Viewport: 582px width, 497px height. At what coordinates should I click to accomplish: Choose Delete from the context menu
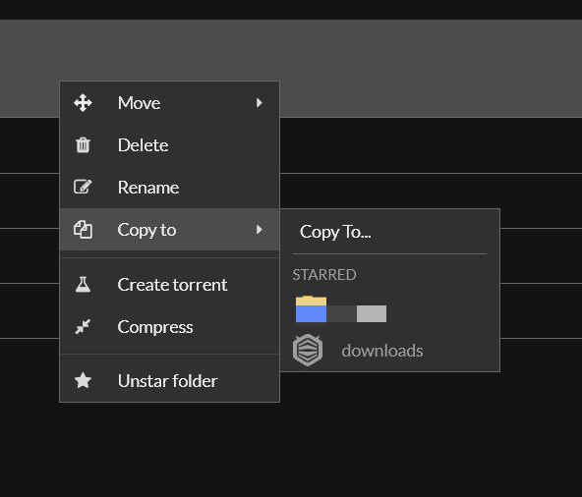[170, 145]
